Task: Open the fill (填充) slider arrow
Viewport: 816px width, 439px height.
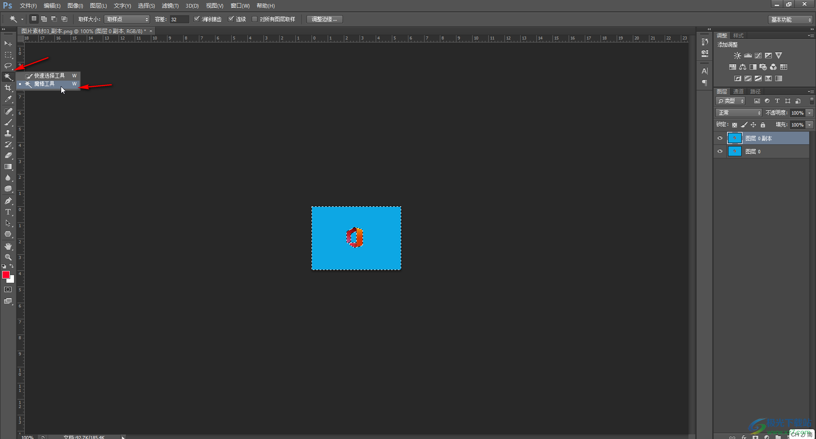Action: (x=810, y=125)
